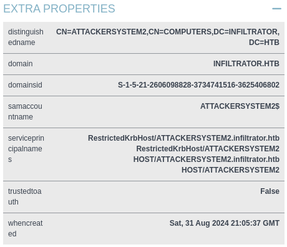Click the domain property label
Image resolution: width=287 pixels, height=247 pixels.
point(21,64)
